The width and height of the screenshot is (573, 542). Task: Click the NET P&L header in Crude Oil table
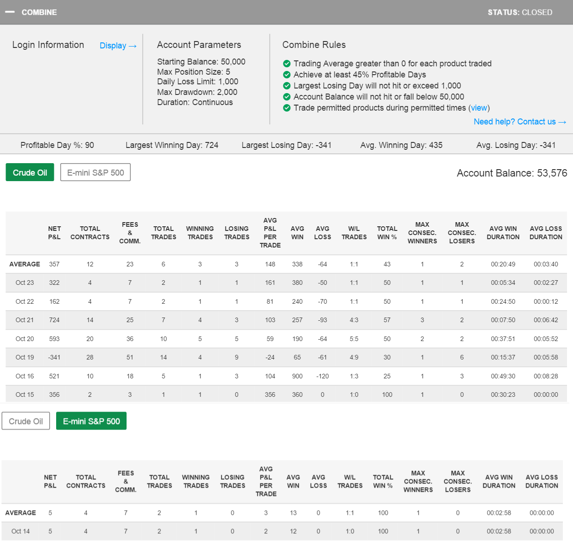pyautogui.click(x=54, y=233)
